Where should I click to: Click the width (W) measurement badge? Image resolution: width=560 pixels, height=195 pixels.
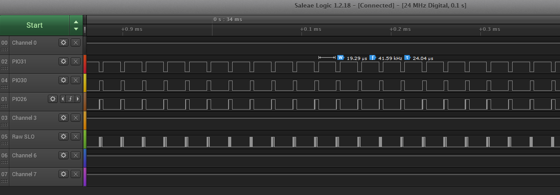[x=340, y=58]
